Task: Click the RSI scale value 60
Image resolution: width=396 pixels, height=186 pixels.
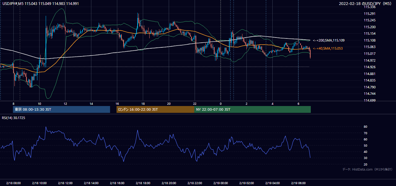Action: tap(366, 139)
